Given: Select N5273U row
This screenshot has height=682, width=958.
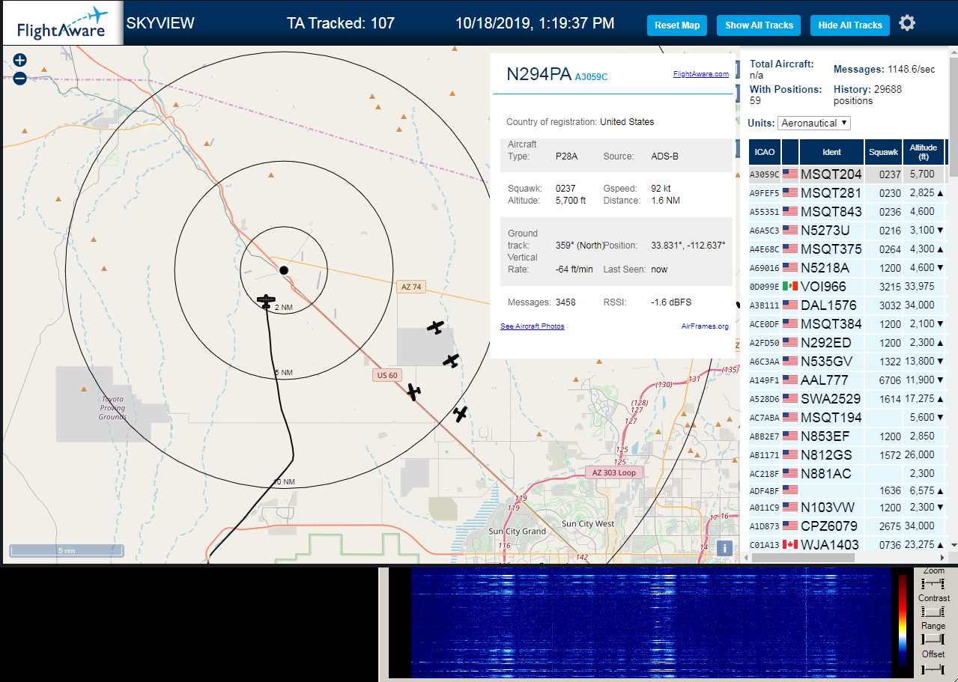Looking at the screenshot, I should (x=848, y=231).
